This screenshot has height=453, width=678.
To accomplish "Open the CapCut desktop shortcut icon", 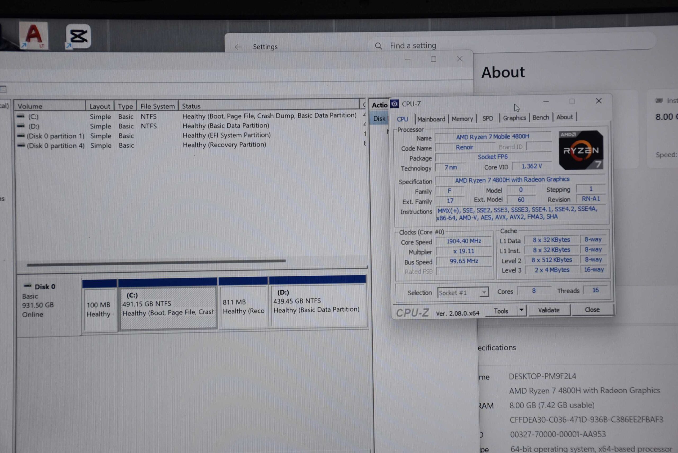I will [78, 36].
